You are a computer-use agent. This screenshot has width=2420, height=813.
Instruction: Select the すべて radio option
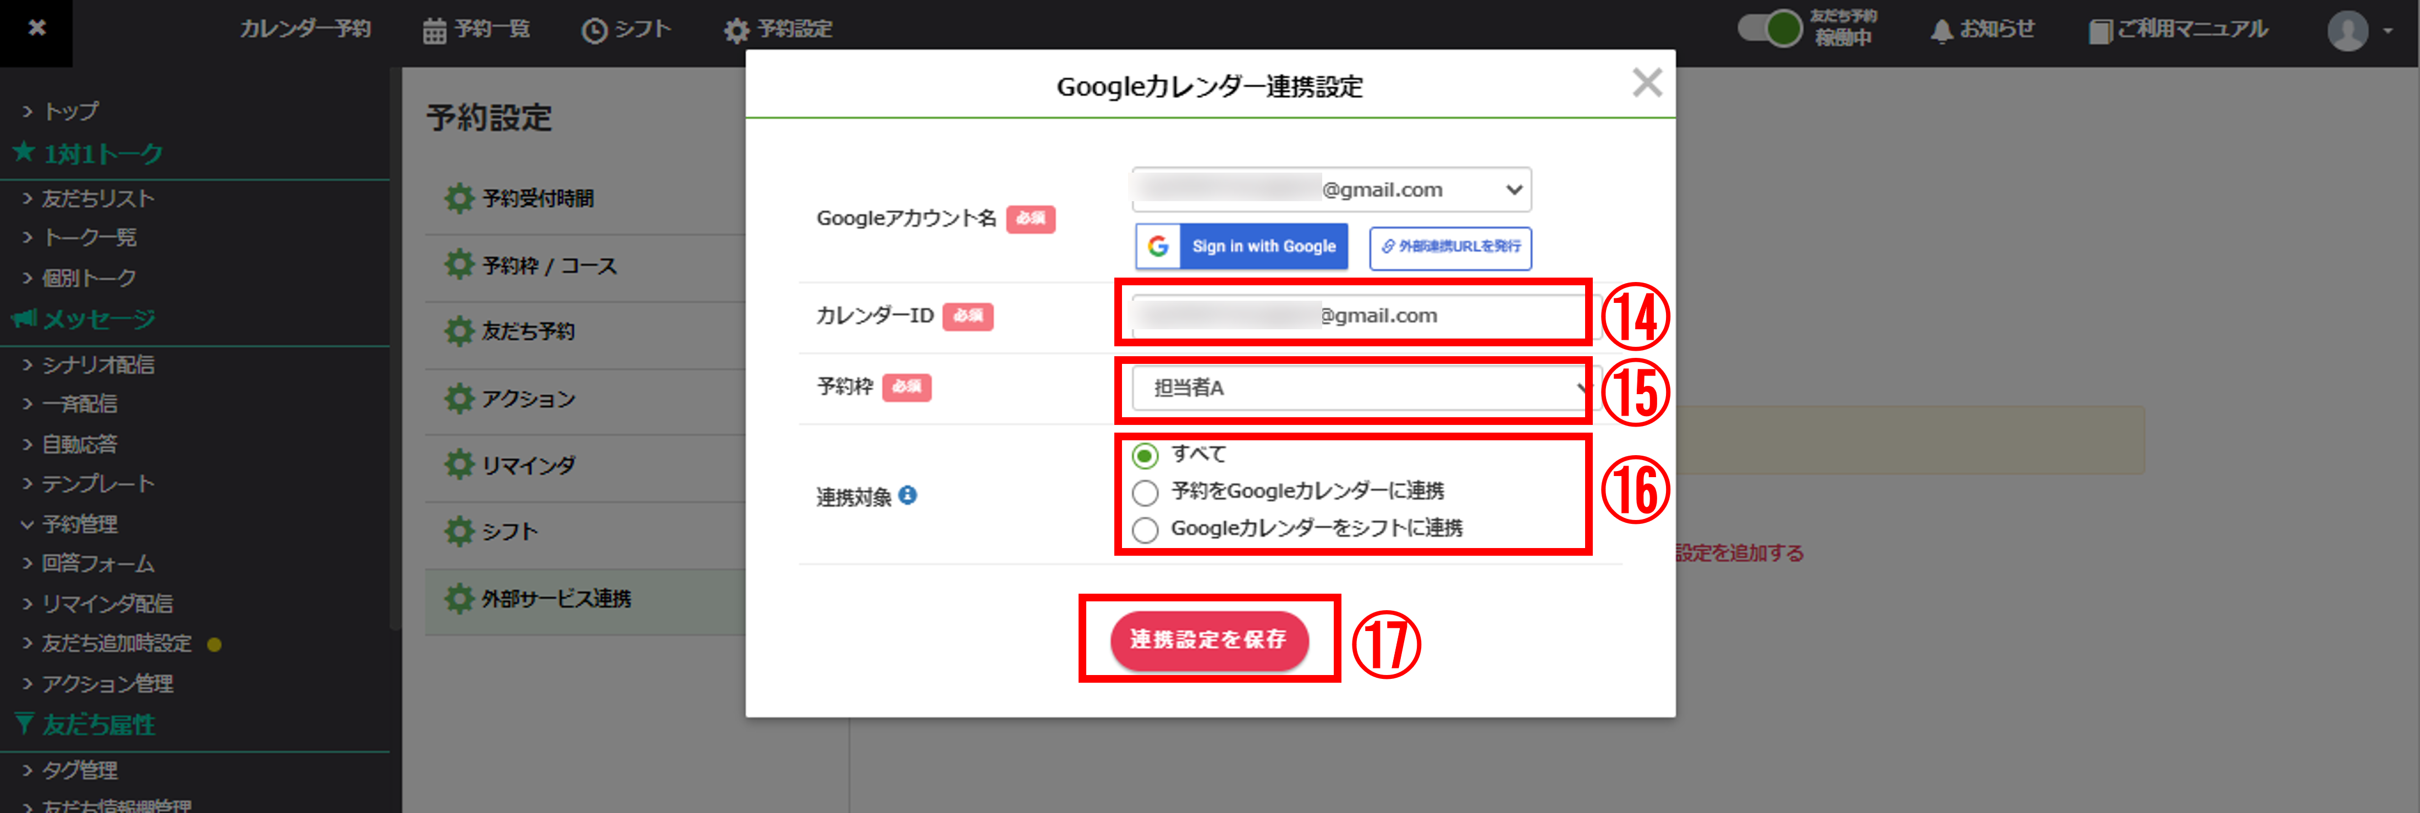[x=1145, y=455]
